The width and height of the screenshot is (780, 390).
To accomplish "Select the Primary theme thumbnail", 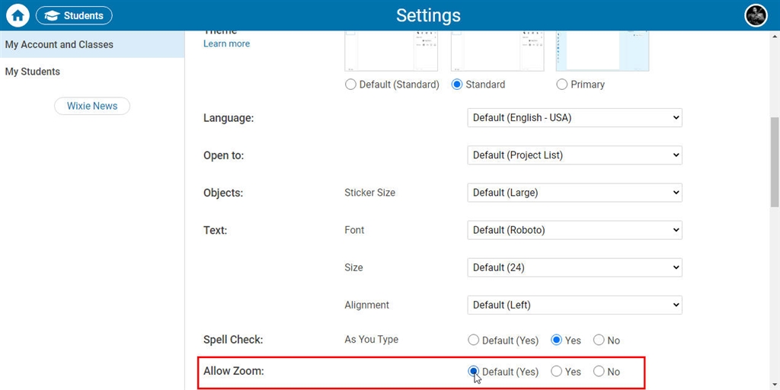I will (x=603, y=51).
